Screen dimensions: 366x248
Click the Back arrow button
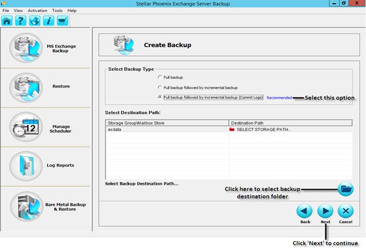305,211
